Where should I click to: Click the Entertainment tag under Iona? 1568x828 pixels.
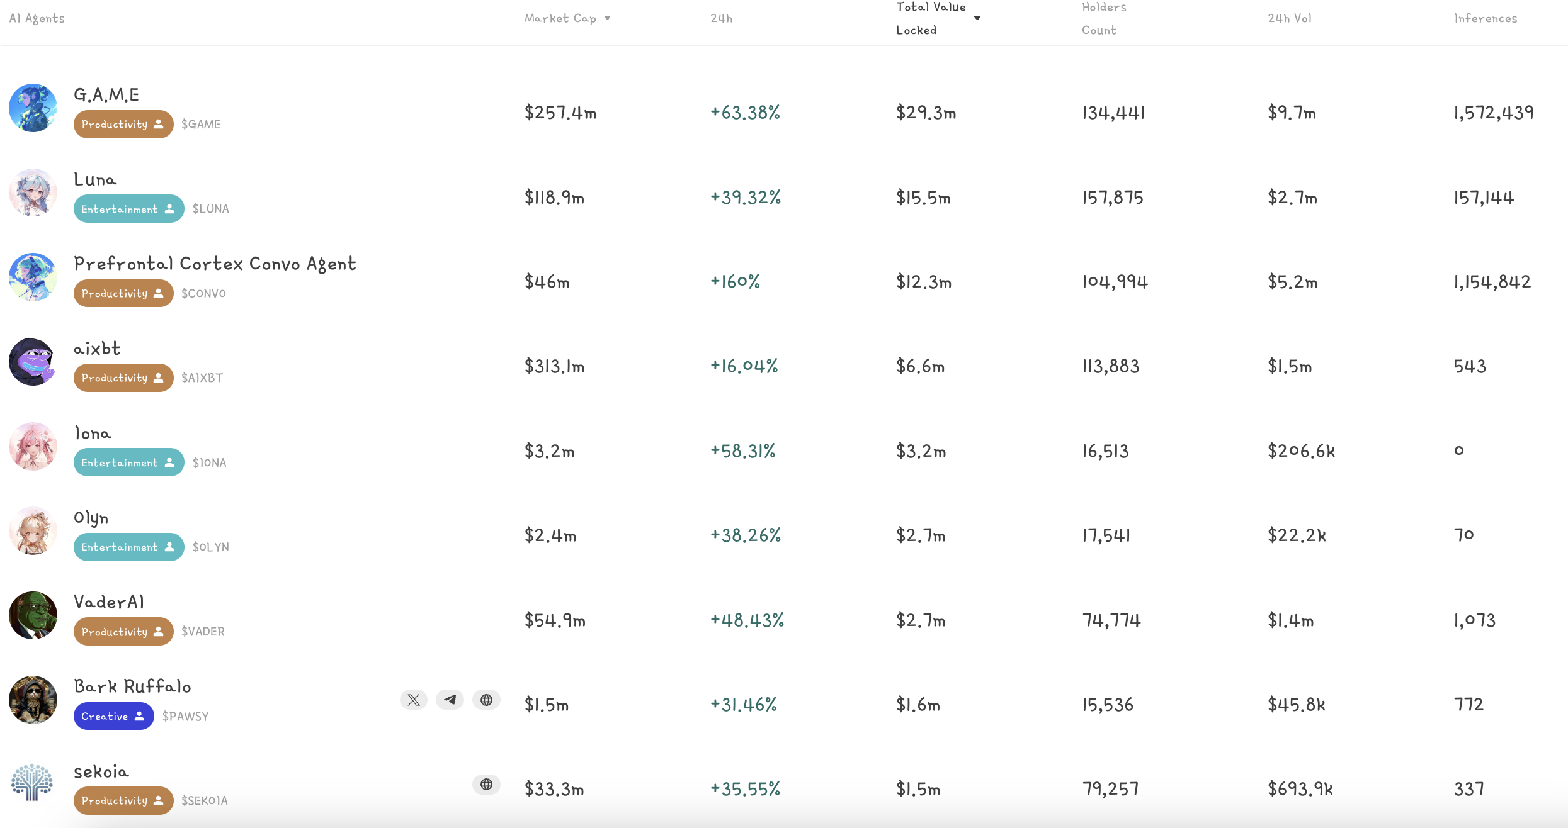(128, 462)
